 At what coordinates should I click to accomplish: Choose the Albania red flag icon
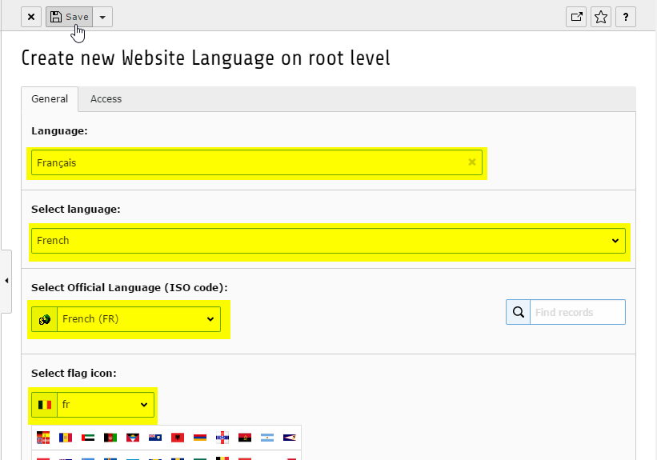[178, 438]
